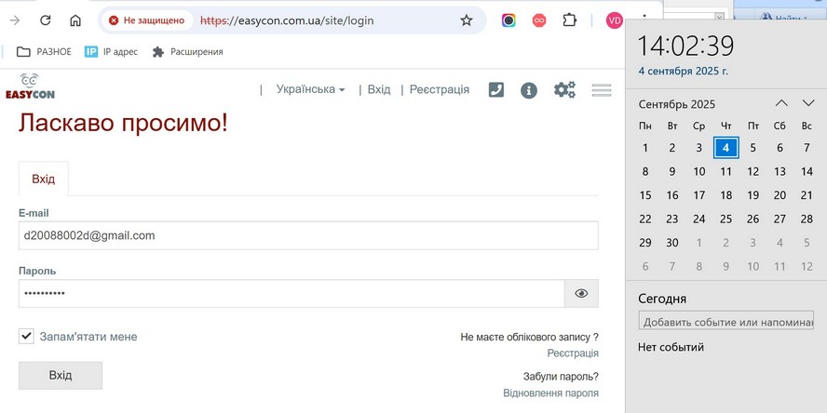Image resolution: width=827 pixels, height=413 pixels.
Task: Show password using the eye icon
Action: tap(581, 293)
